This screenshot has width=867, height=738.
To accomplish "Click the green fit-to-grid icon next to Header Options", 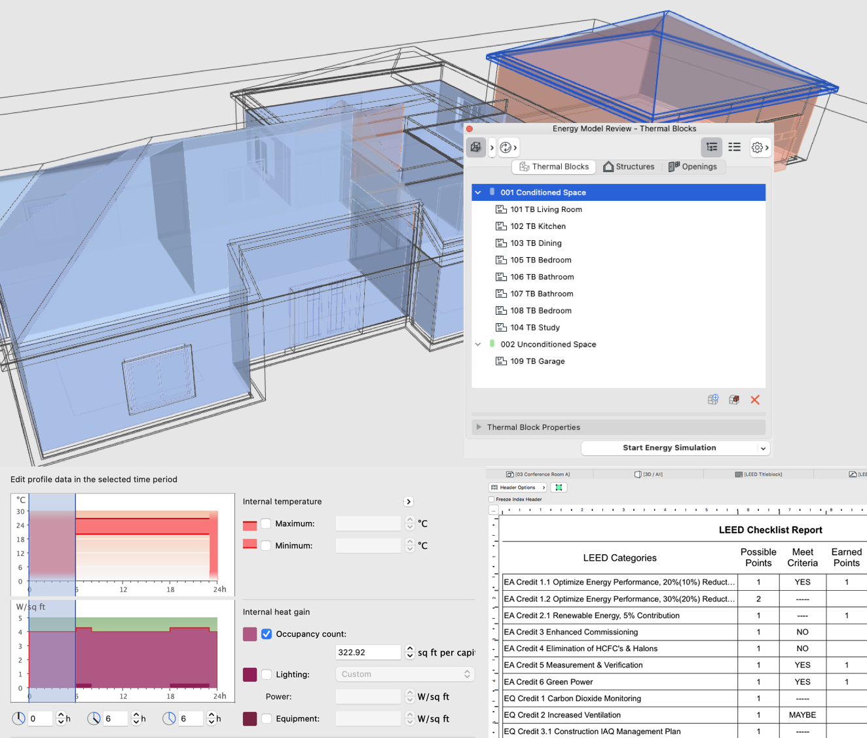I will [x=559, y=487].
